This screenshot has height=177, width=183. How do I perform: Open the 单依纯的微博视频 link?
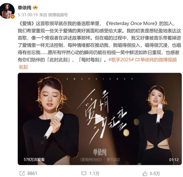[x=158, y=60]
